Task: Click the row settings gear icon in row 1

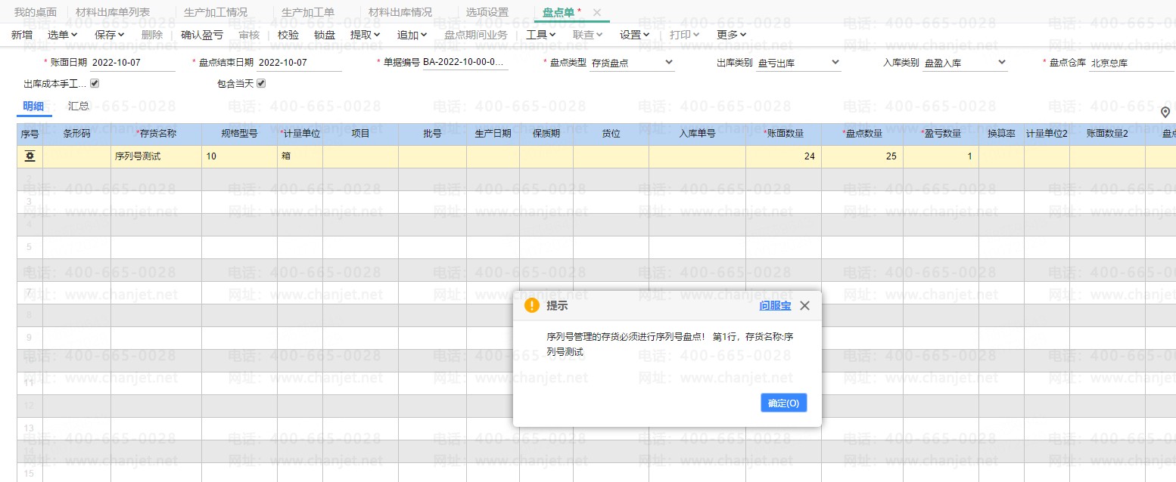Action: (30, 156)
